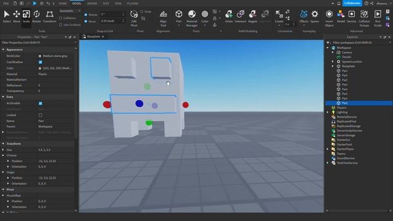Open the Service insert tool

pyautogui.click(x=351, y=17)
